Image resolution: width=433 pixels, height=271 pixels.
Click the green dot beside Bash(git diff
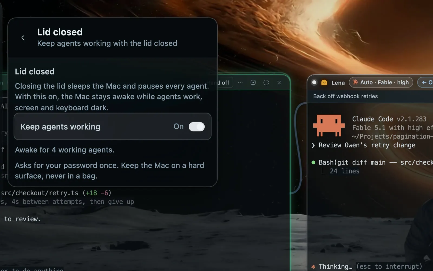click(x=313, y=163)
